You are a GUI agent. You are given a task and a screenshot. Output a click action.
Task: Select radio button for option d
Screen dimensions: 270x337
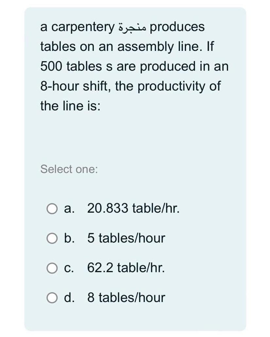click(x=52, y=298)
